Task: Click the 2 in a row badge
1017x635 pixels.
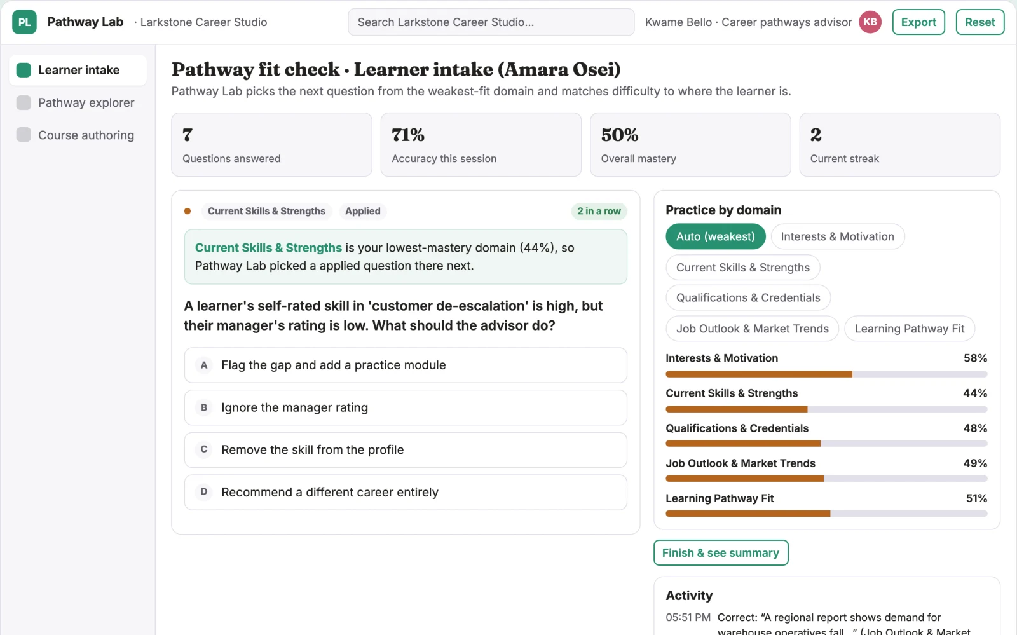Action: pyautogui.click(x=599, y=211)
